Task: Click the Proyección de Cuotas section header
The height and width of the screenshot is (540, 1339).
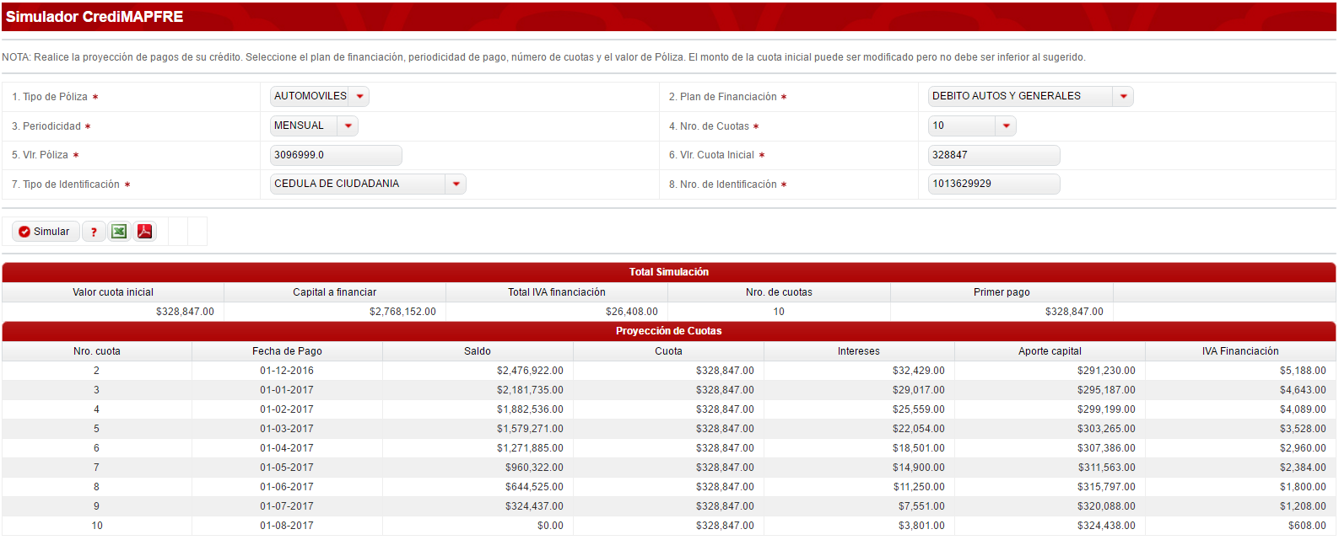Action: click(669, 331)
